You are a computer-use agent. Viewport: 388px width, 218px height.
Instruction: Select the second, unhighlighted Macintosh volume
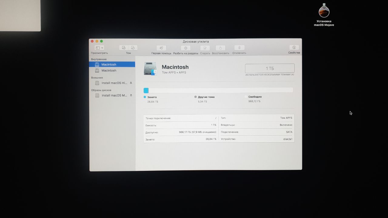(112, 71)
